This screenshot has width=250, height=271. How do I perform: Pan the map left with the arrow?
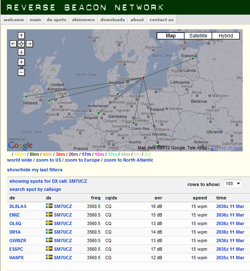[13, 44]
